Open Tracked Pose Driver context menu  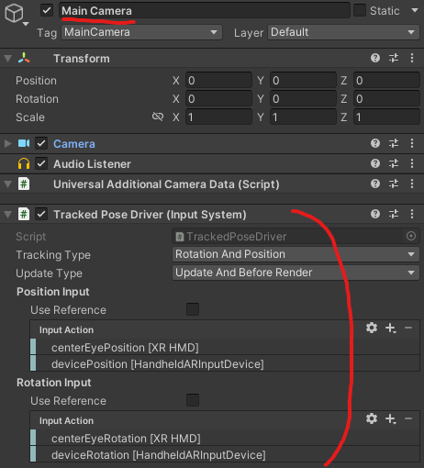412,214
